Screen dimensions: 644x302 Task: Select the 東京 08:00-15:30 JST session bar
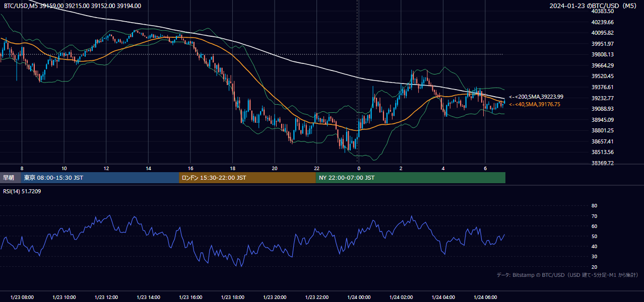tap(100, 178)
